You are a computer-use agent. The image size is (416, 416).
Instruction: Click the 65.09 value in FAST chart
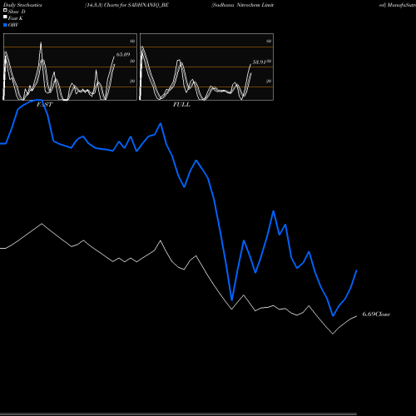pyautogui.click(x=123, y=54)
